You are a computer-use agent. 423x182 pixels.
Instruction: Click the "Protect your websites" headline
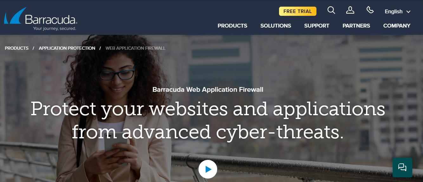pos(208,120)
